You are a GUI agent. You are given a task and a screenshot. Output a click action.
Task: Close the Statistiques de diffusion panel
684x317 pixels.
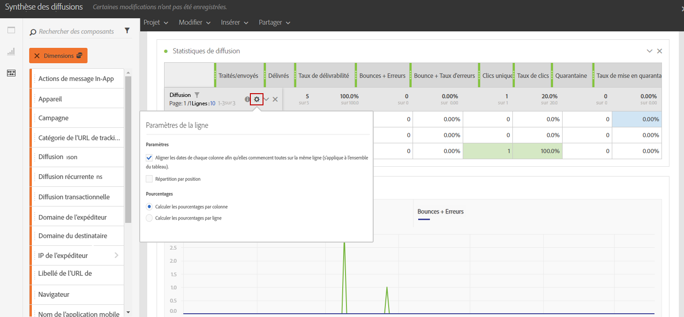point(660,51)
